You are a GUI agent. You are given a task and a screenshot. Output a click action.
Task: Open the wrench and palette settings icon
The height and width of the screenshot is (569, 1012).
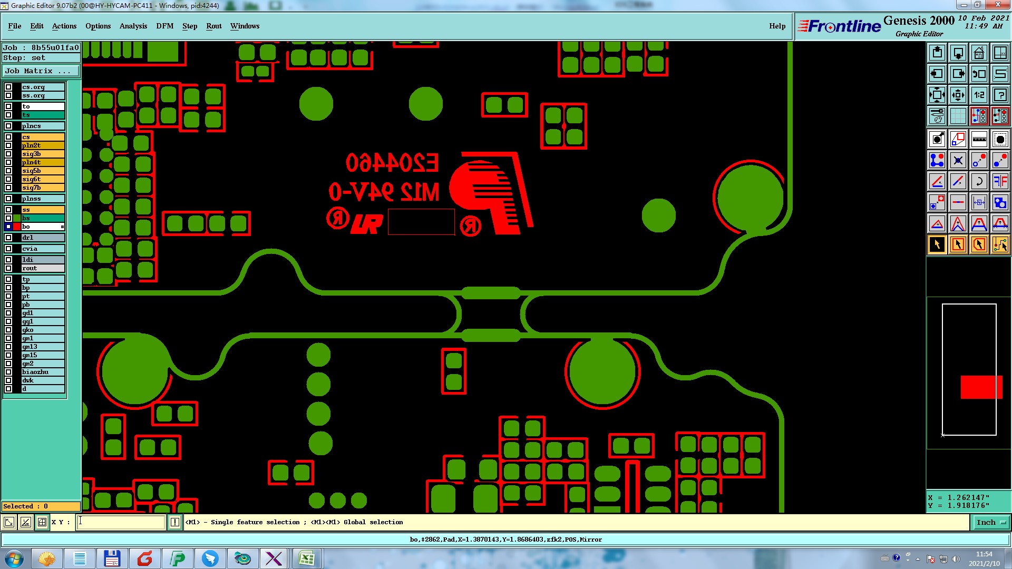[x=937, y=115]
